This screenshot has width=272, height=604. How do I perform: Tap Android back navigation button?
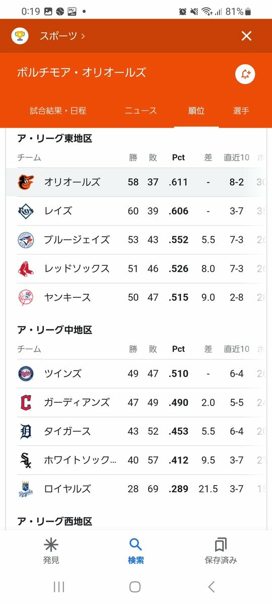[x=211, y=587]
